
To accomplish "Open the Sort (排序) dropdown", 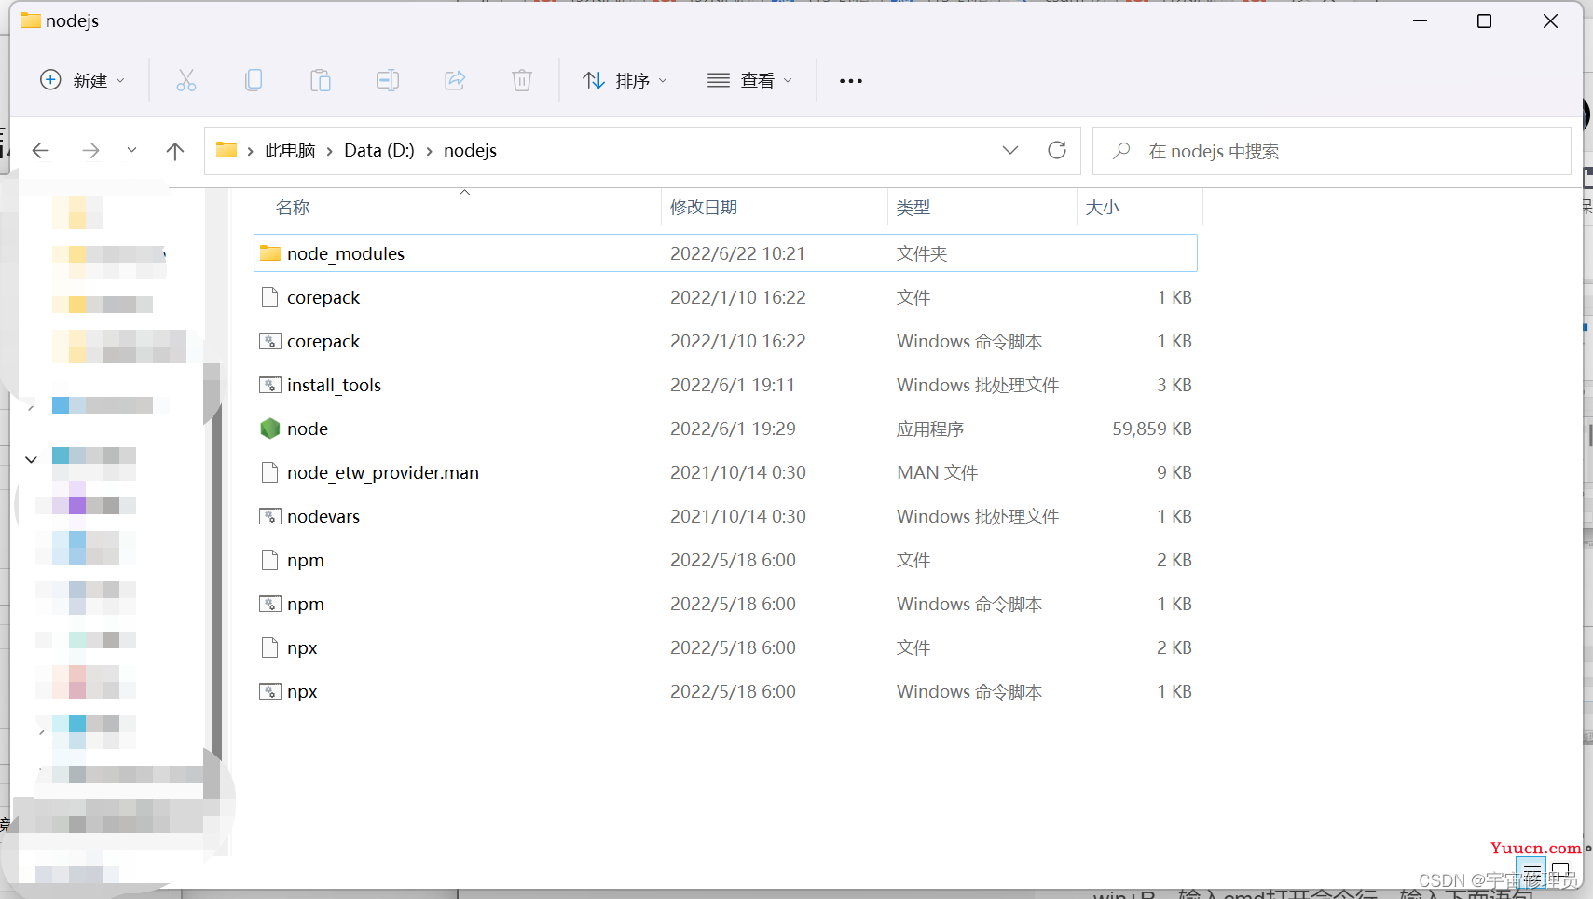I will click(625, 81).
